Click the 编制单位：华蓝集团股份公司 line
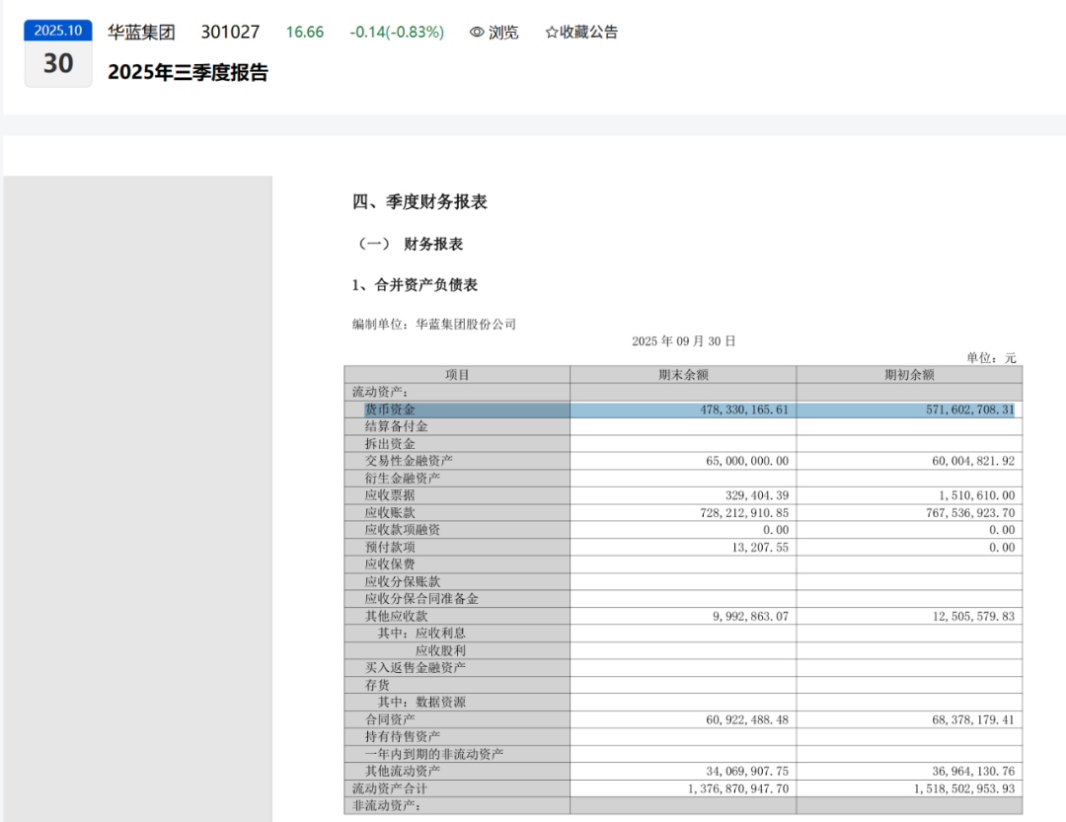Screen dimensions: 1066x822 pos(433,325)
